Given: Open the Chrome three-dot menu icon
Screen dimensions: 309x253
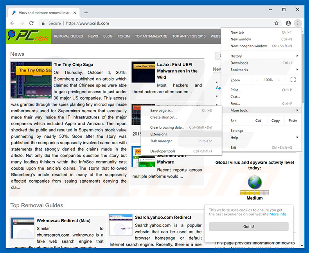Looking at the screenshot, I should (298, 23).
